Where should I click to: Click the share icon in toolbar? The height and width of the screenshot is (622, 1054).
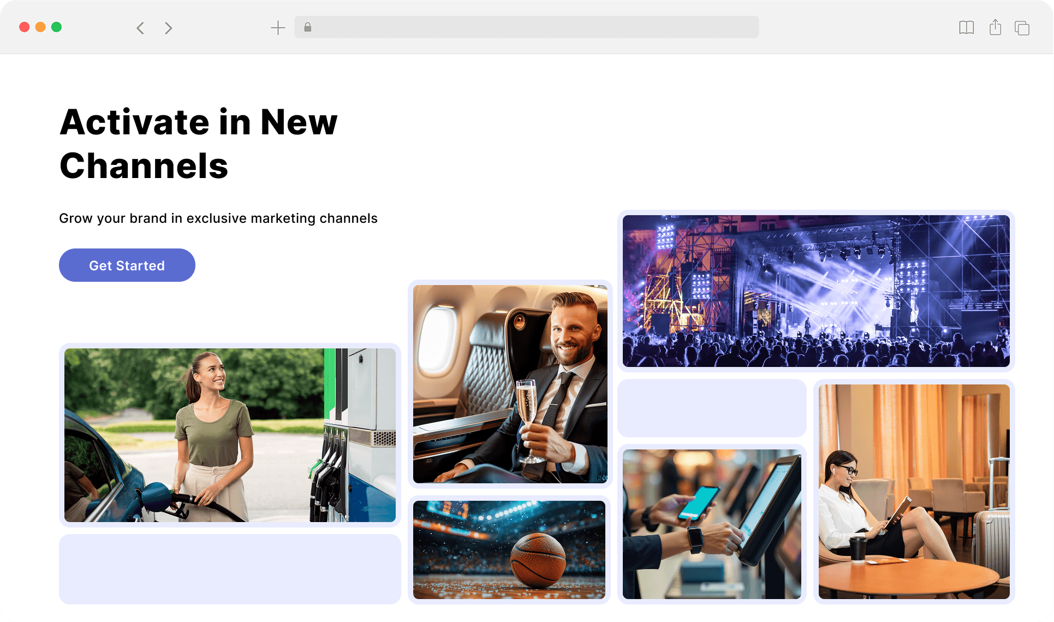[995, 27]
